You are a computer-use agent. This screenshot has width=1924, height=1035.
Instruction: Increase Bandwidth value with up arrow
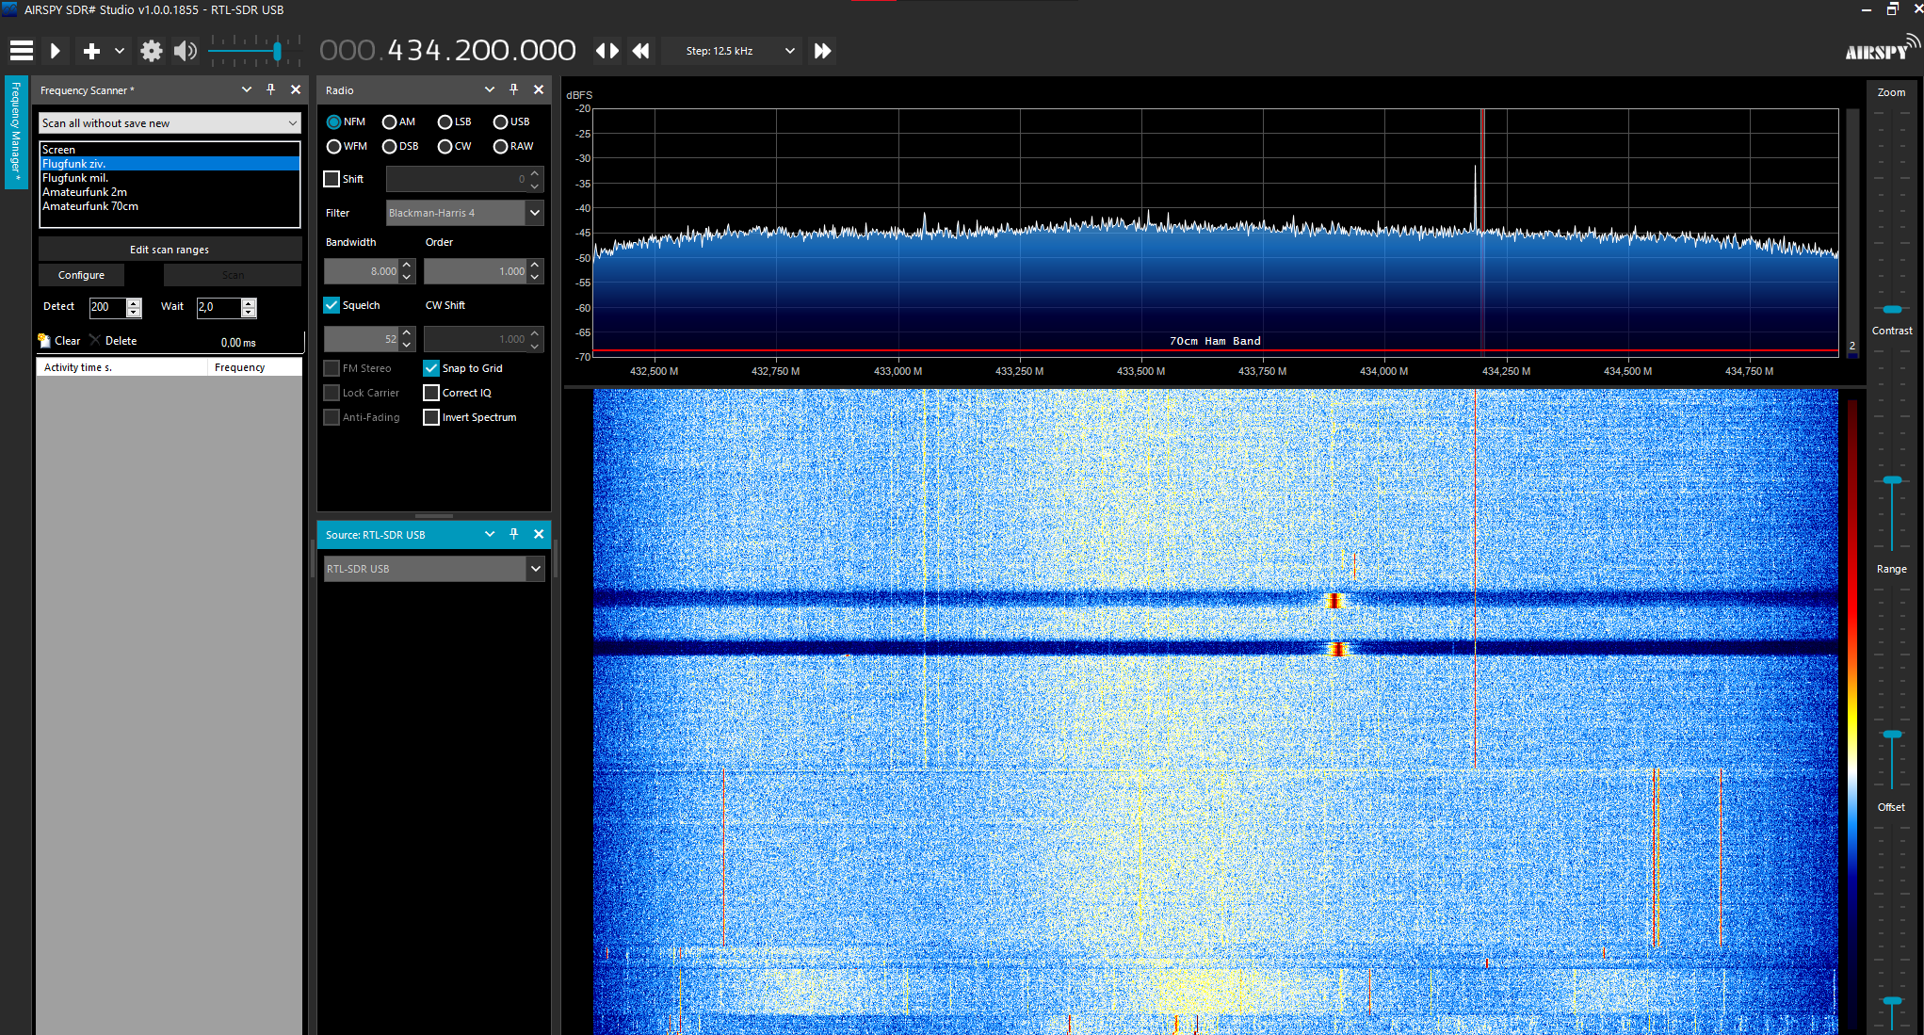pos(407,265)
